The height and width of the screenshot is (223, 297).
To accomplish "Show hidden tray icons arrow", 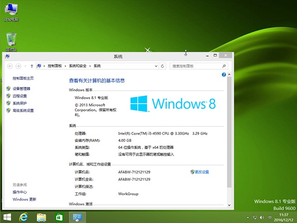I will point(248,217).
